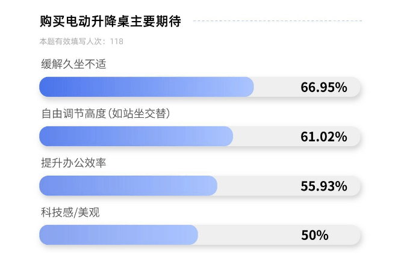The image size is (401, 255).
Task: Click the chart title 购买电动升降桌主要期待
Action: pos(110,21)
